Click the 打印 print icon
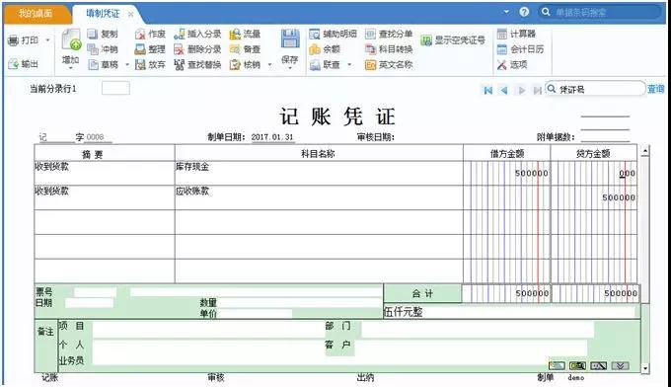 13,40
